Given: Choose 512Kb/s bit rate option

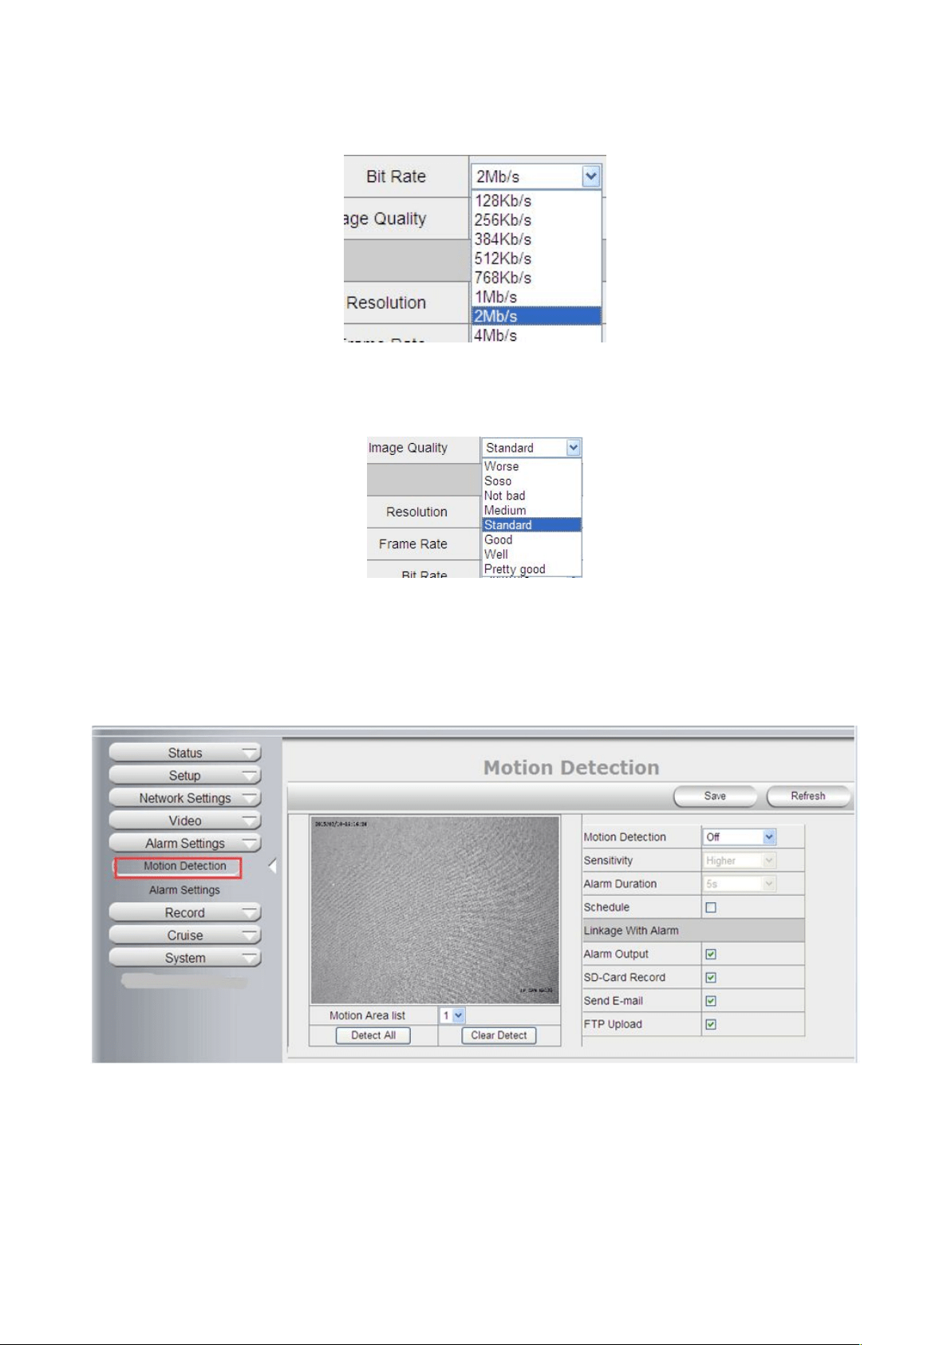Looking at the screenshot, I should click(x=536, y=259).
